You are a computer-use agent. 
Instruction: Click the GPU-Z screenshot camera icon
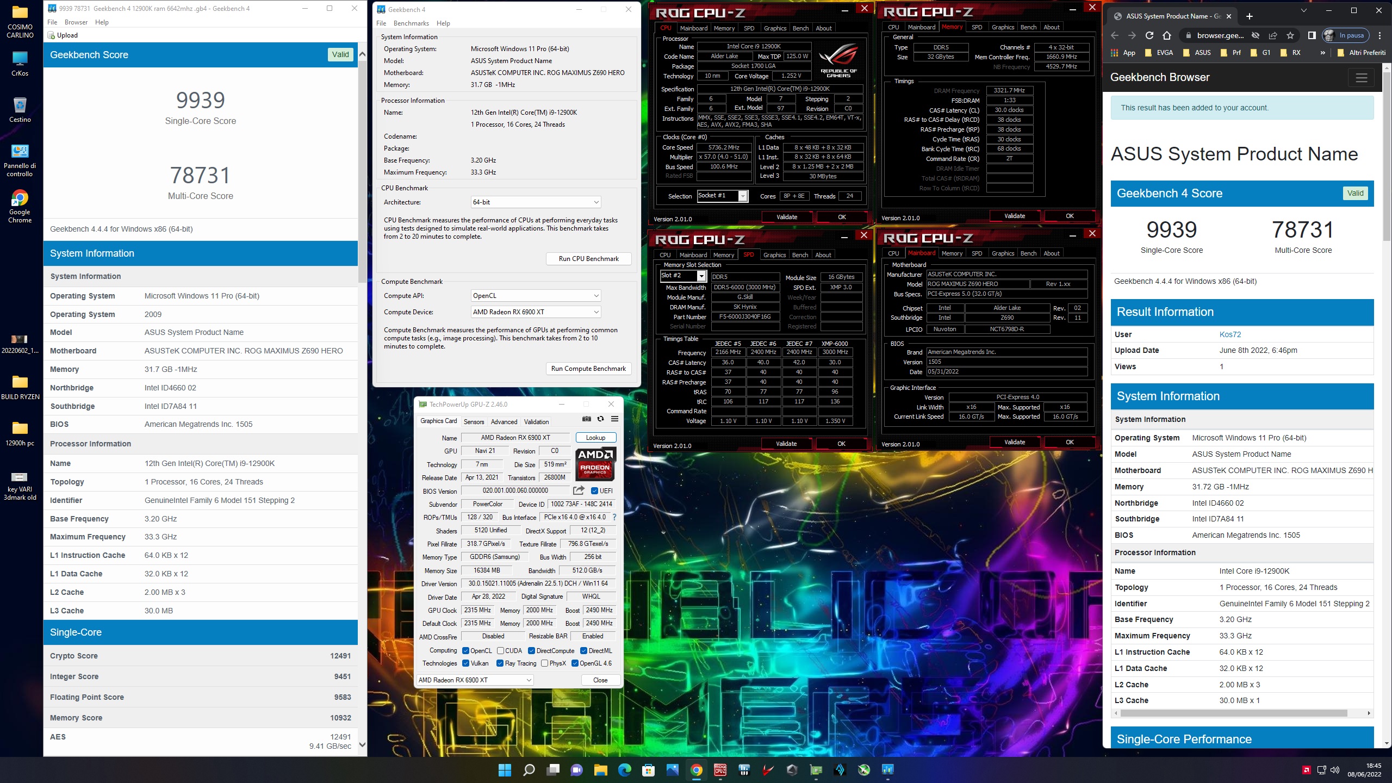coord(586,419)
